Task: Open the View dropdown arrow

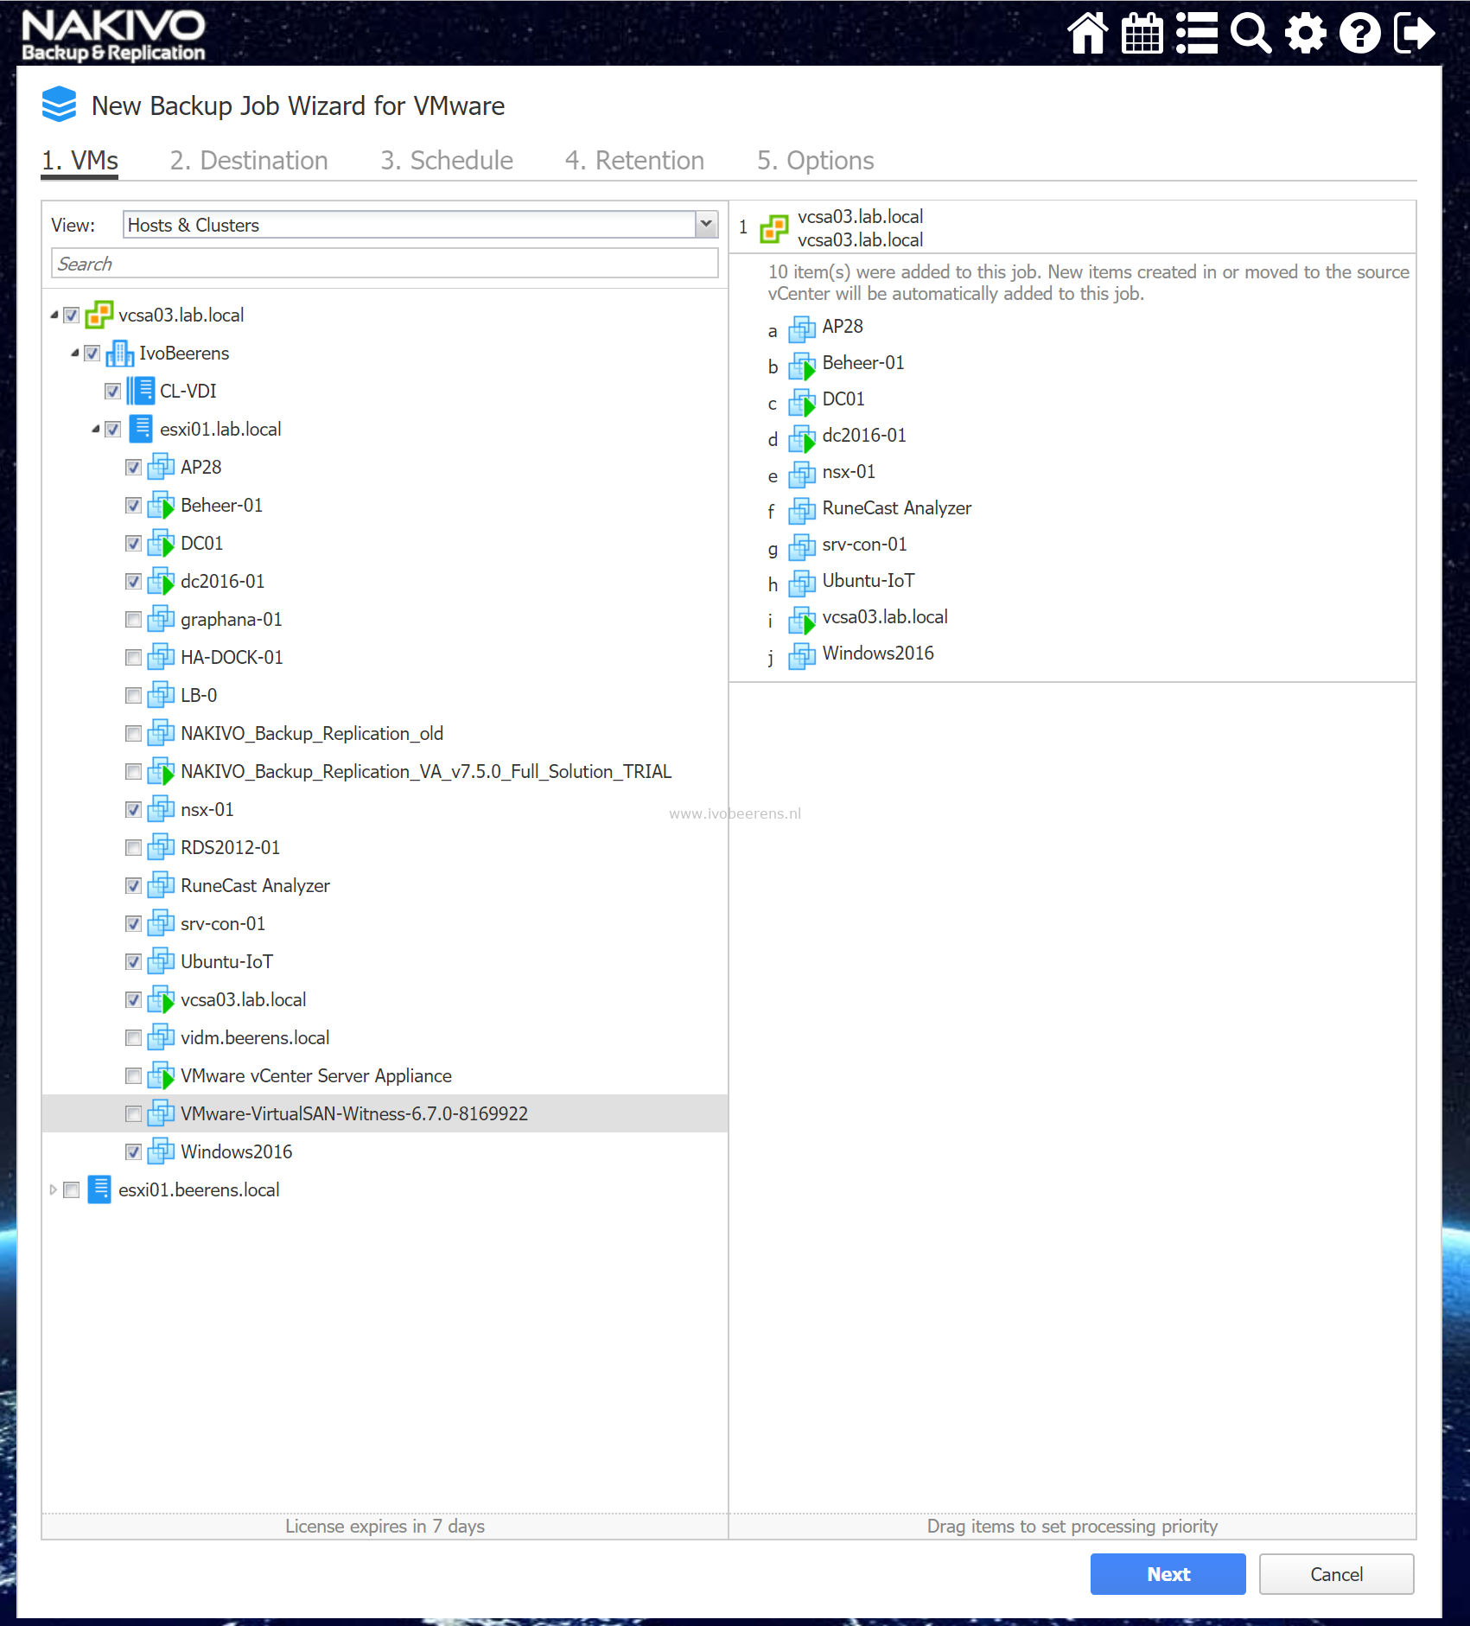Action: tap(706, 225)
